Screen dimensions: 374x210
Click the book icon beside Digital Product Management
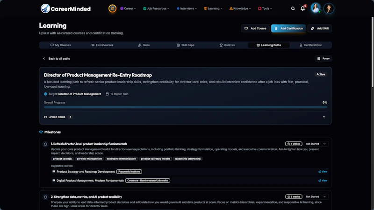point(54,181)
